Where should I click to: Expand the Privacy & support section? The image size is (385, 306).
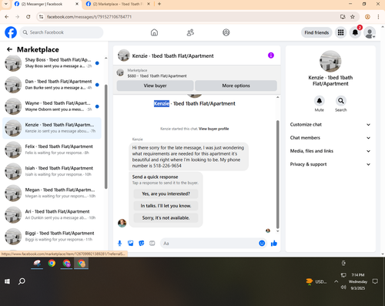[330, 164]
